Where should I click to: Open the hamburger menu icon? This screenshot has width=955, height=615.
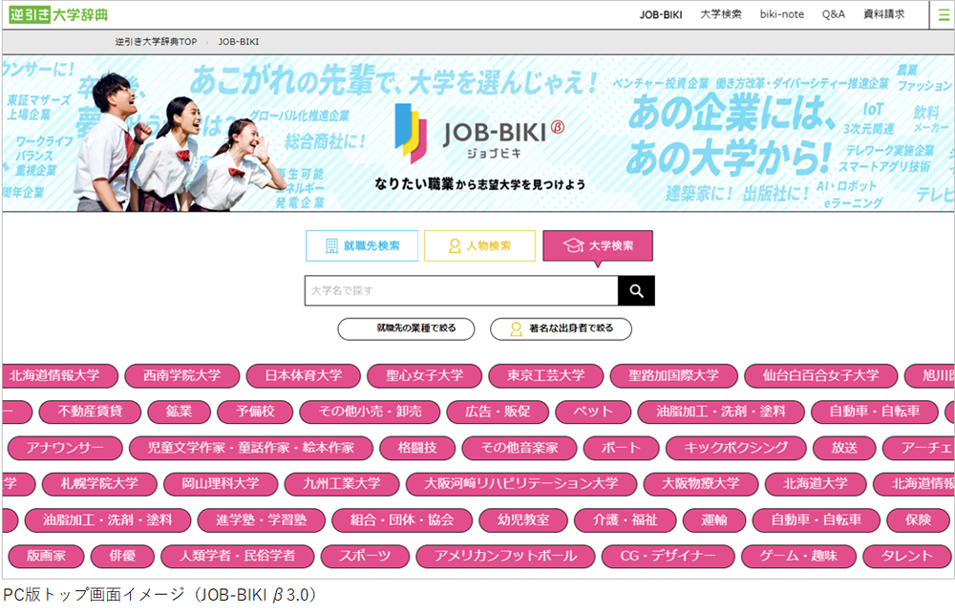coord(943,14)
